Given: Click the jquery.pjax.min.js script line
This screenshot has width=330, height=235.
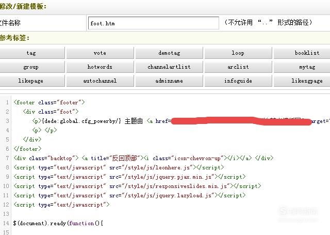Looking at the screenshot, I should coord(129,177).
